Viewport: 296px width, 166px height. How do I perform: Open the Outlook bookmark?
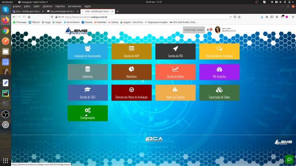87,22
